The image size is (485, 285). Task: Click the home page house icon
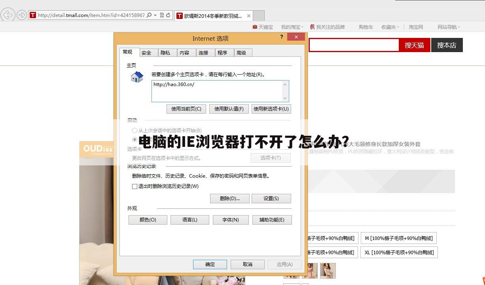click(137, 77)
